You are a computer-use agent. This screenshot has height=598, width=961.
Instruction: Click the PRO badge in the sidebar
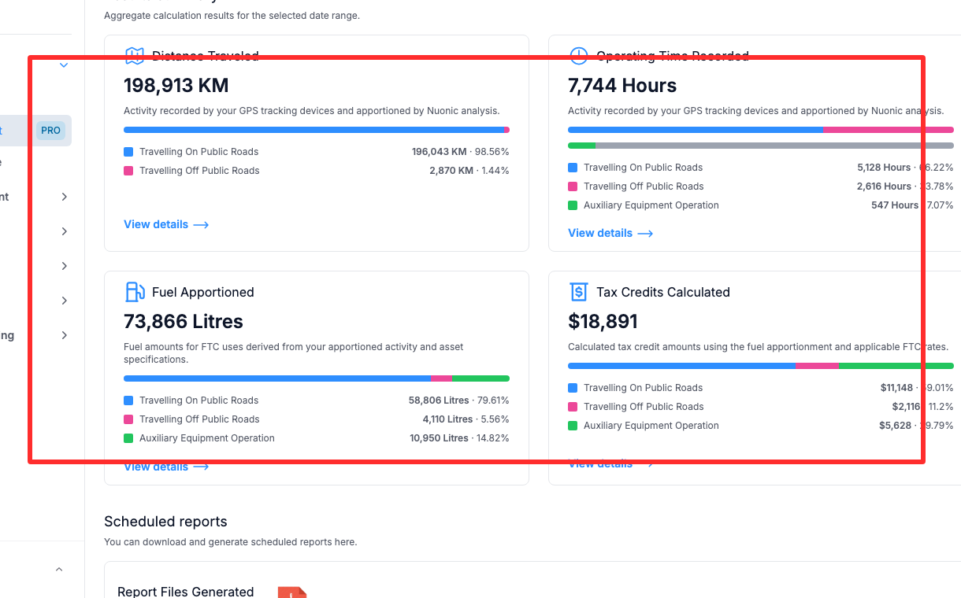pos(50,131)
